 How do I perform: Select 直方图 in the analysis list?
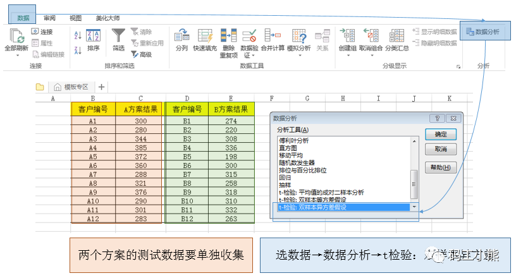click(288, 148)
